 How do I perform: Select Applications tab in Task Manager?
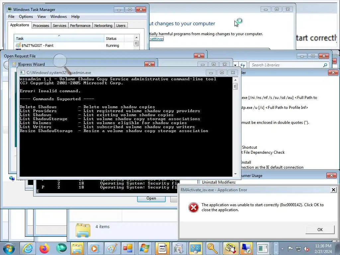pos(20,25)
